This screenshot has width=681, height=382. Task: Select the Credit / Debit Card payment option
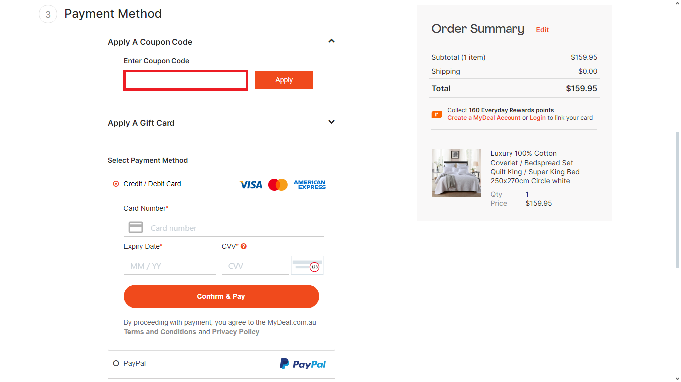click(115, 183)
